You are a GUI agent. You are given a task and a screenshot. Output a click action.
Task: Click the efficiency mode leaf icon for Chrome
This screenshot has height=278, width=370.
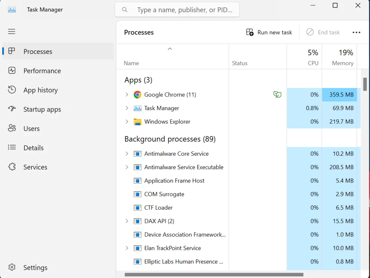click(277, 95)
